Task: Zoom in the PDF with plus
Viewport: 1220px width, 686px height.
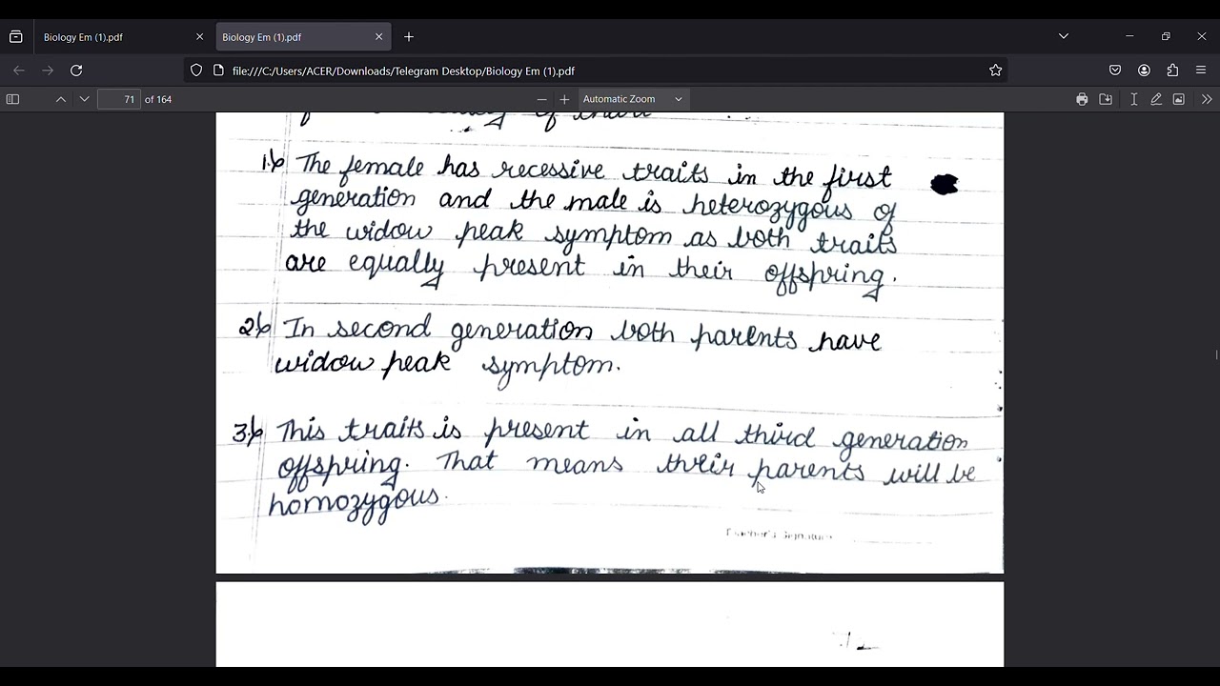Action: [564, 99]
